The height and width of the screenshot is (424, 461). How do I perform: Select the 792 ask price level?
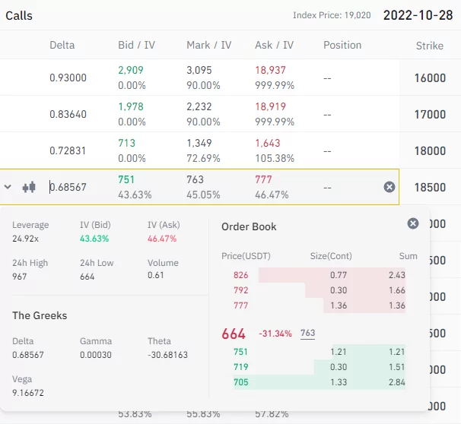[x=240, y=290]
